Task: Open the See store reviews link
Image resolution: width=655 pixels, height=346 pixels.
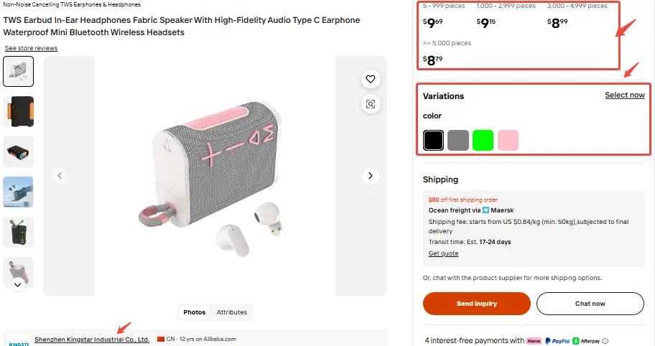Action: coord(31,48)
